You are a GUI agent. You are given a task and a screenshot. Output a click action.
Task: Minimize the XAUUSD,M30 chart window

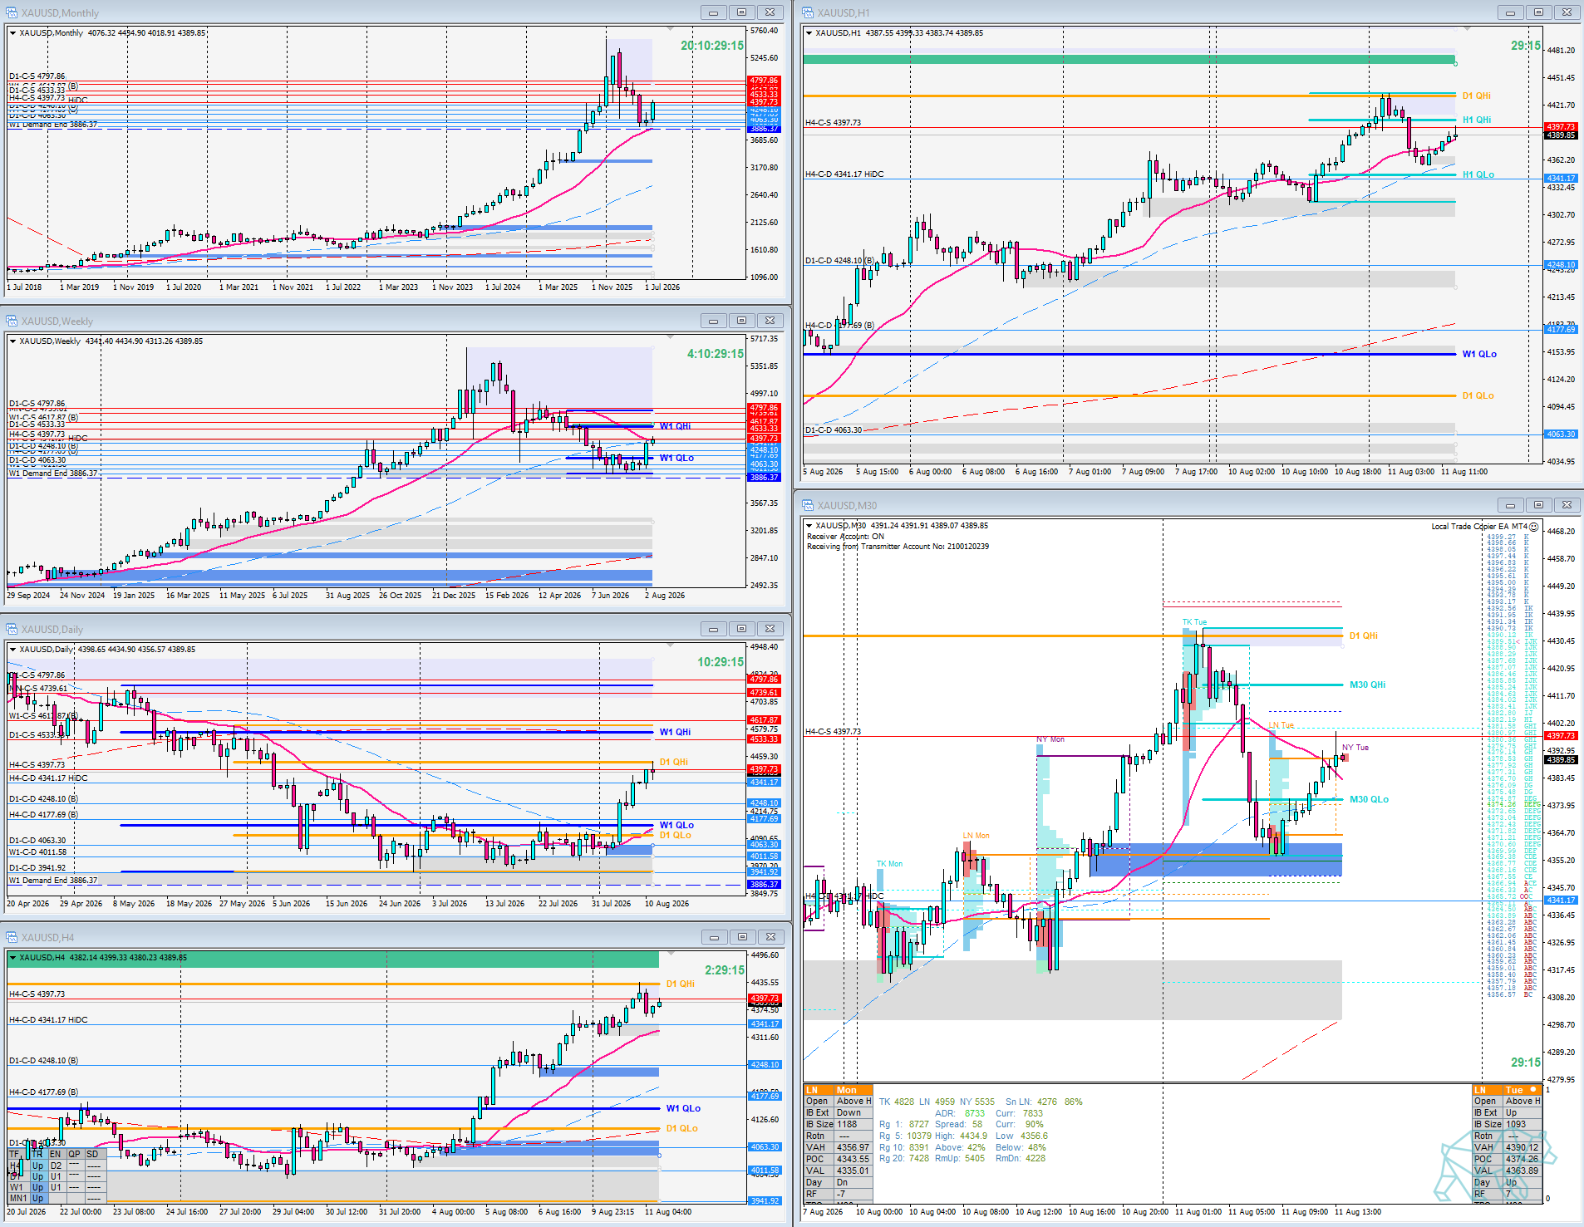click(x=1510, y=505)
